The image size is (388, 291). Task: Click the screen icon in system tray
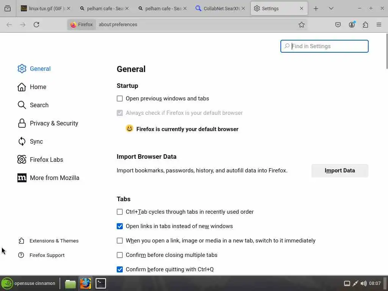click(x=347, y=283)
